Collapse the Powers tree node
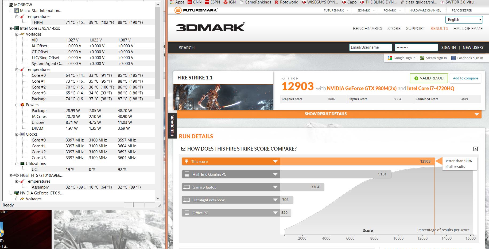Image resolution: width=489 pixels, height=249 pixels. tap(17, 105)
